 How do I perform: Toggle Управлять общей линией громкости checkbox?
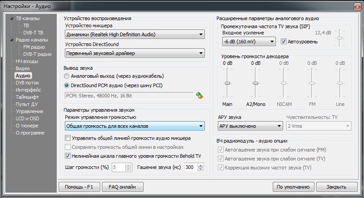(x=68, y=138)
